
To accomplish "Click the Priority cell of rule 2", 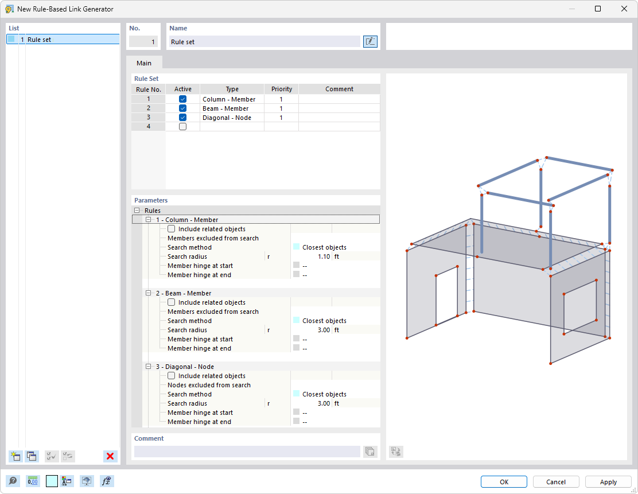I will coord(281,108).
